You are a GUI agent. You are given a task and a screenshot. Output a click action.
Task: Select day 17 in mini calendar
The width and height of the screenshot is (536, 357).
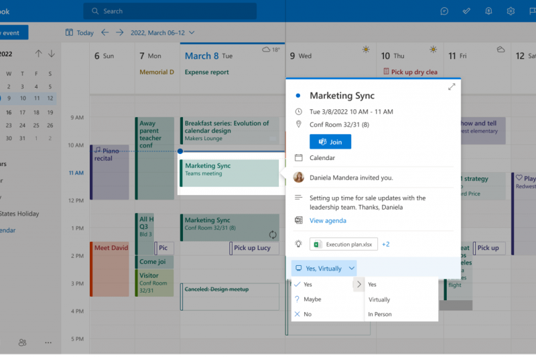point(22,113)
